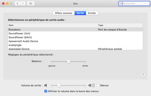The image size is (151, 96).
Task: Select Soundflower (64ch) output device
Action: (x=75, y=37)
